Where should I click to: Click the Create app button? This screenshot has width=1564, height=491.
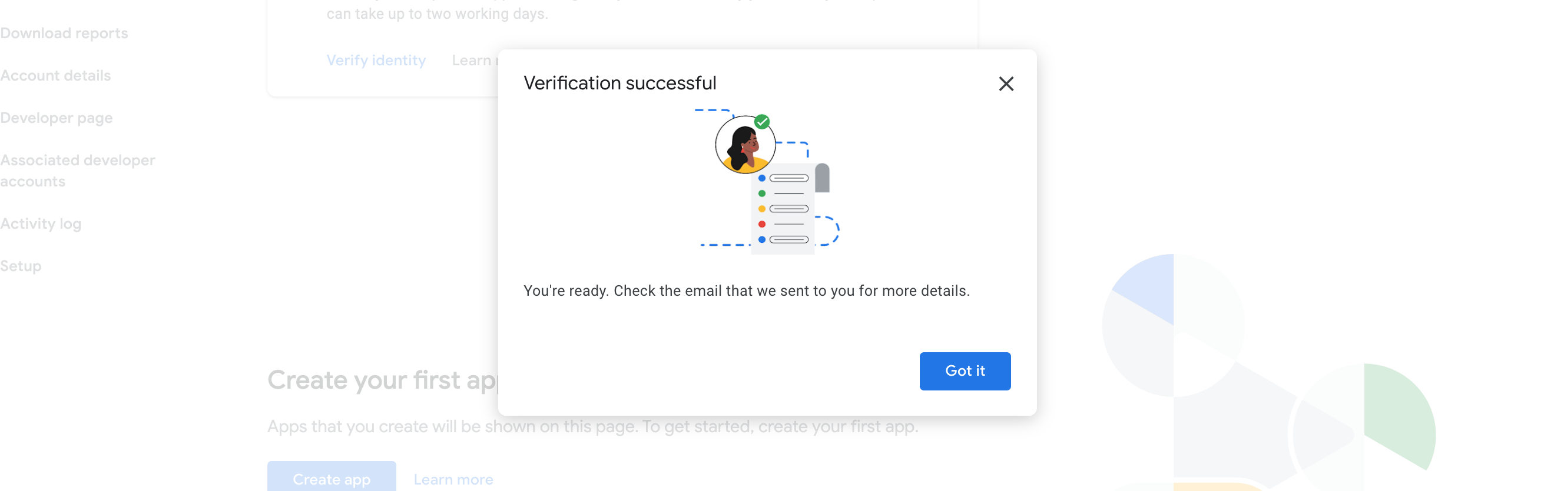(x=331, y=478)
